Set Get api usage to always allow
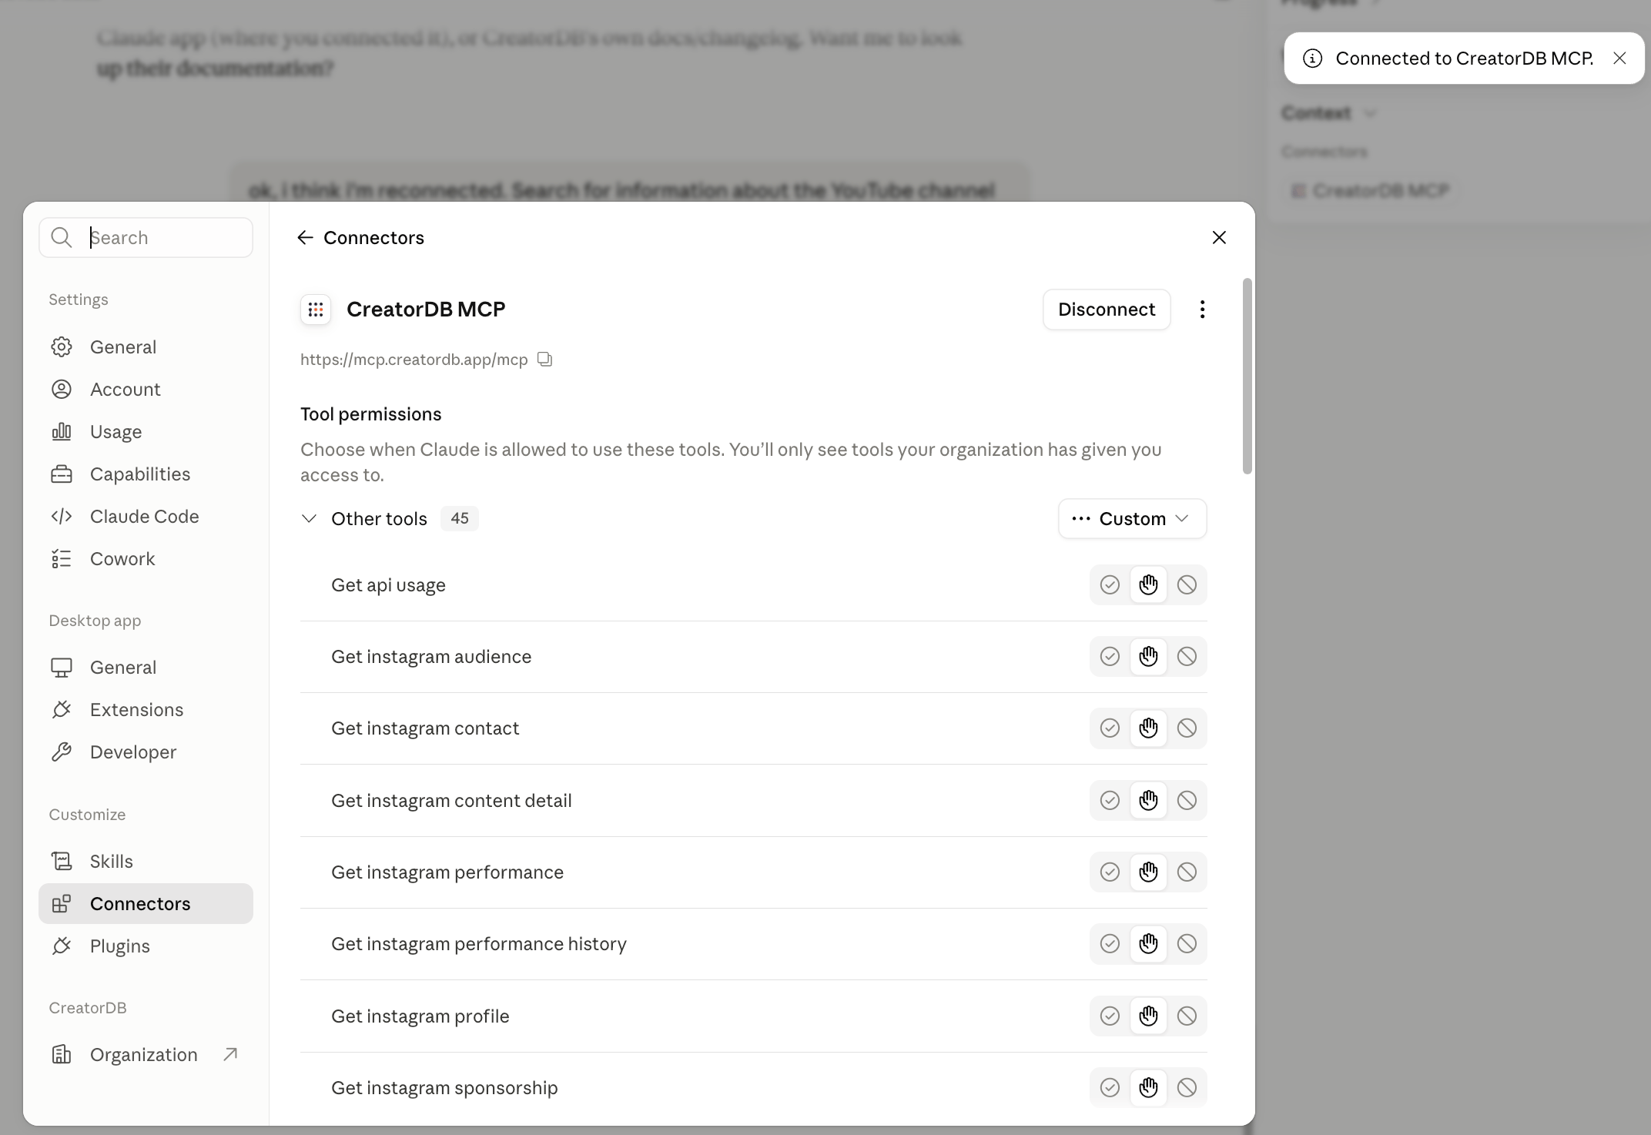The width and height of the screenshot is (1651, 1135). [x=1110, y=585]
